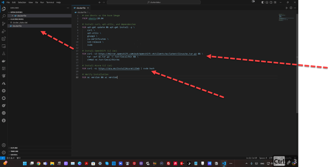The height and width of the screenshot is (167, 328).
Task: Open the Run and Debug view
Action: tap(4, 31)
